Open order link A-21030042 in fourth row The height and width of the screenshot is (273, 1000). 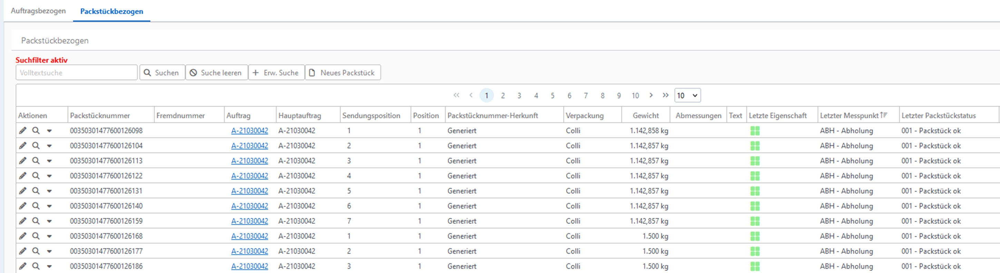point(249,176)
